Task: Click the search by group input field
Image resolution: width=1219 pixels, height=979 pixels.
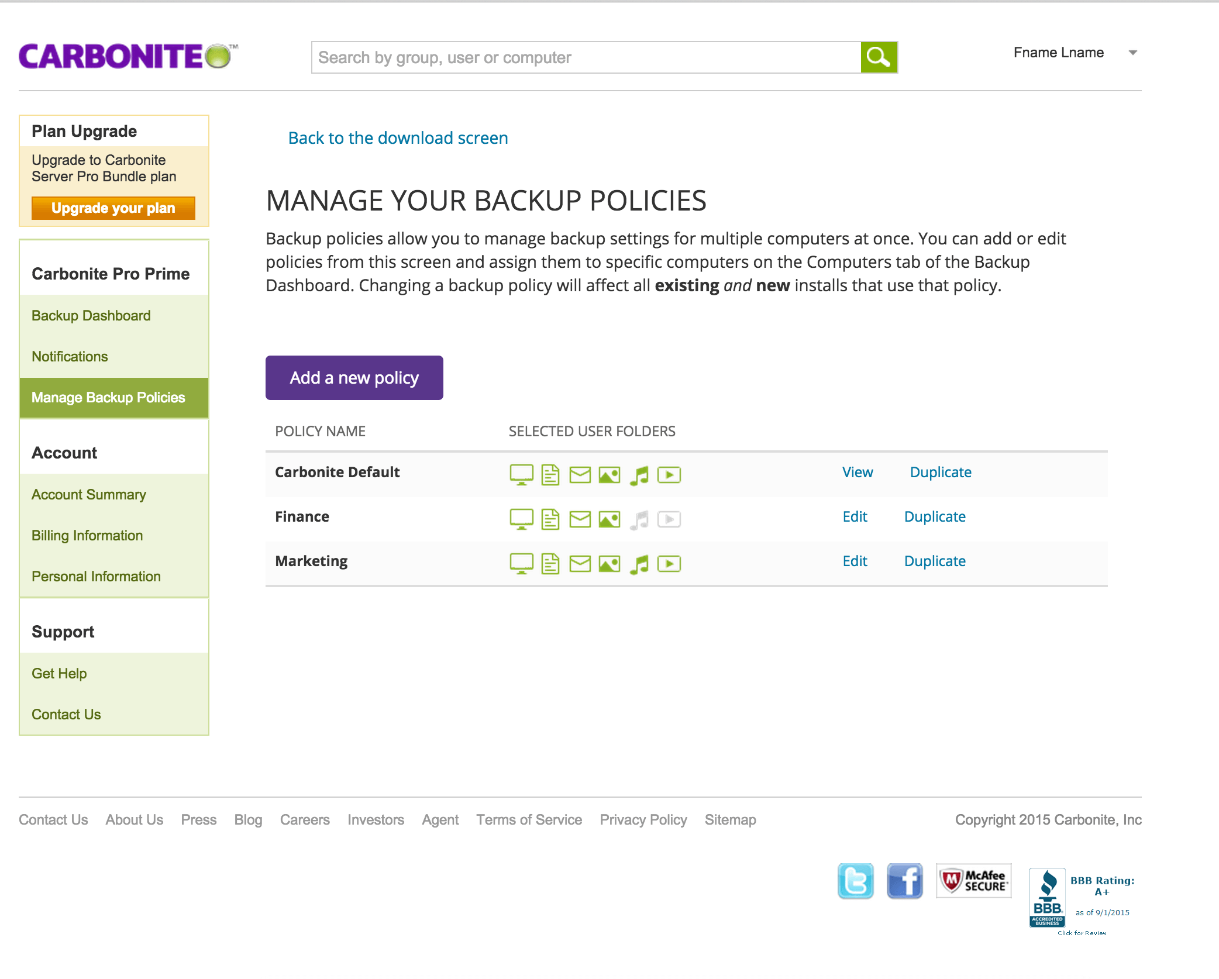Action: 585,57
